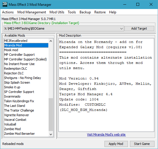Open the Backup menu
Image resolution: width=158 pixels, height=149 pixels.
click(x=85, y=12)
